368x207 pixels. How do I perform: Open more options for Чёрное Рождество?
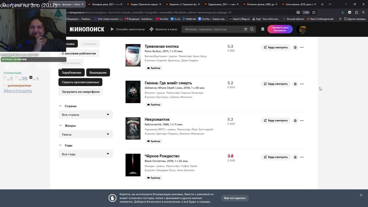coord(302,157)
